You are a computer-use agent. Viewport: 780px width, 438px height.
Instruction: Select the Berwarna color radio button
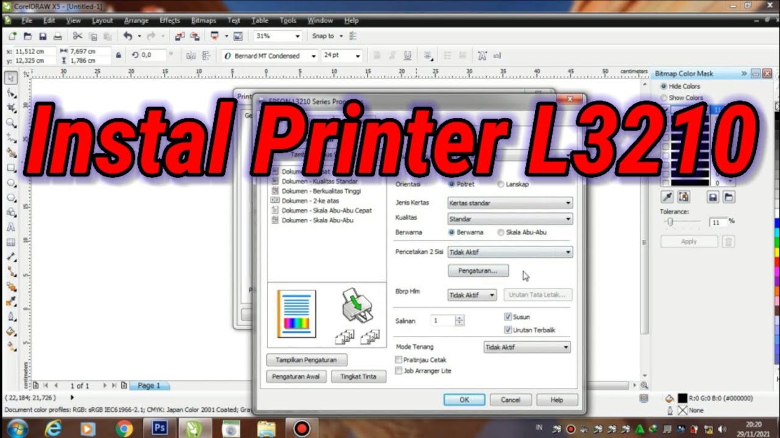452,232
